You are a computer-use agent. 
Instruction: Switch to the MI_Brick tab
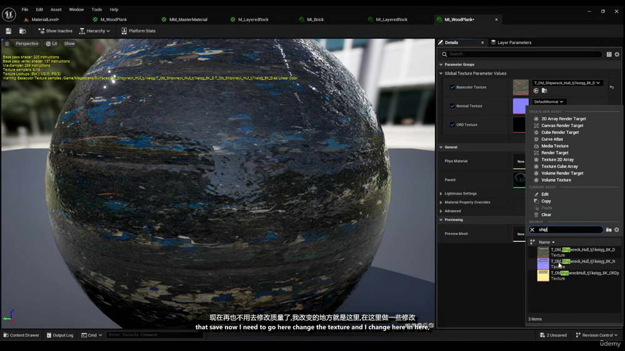(x=315, y=19)
